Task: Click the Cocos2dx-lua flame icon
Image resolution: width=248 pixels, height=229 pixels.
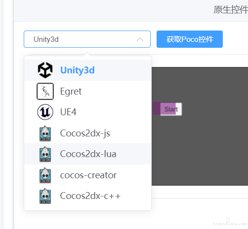Action: pos(45,154)
